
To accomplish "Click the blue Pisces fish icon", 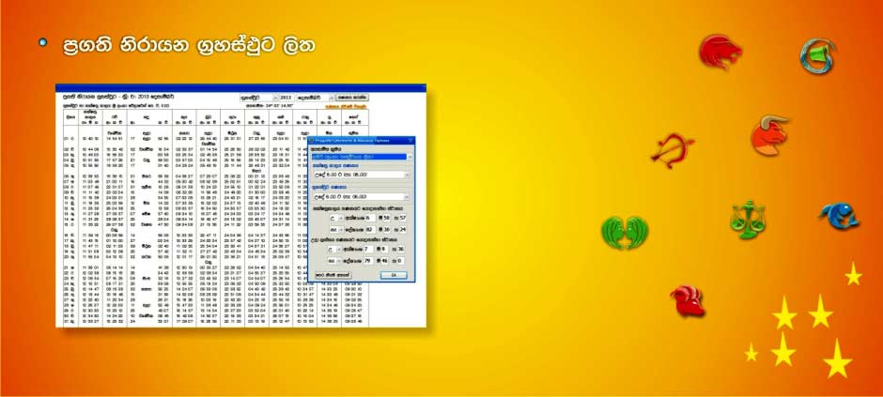I will (x=839, y=216).
